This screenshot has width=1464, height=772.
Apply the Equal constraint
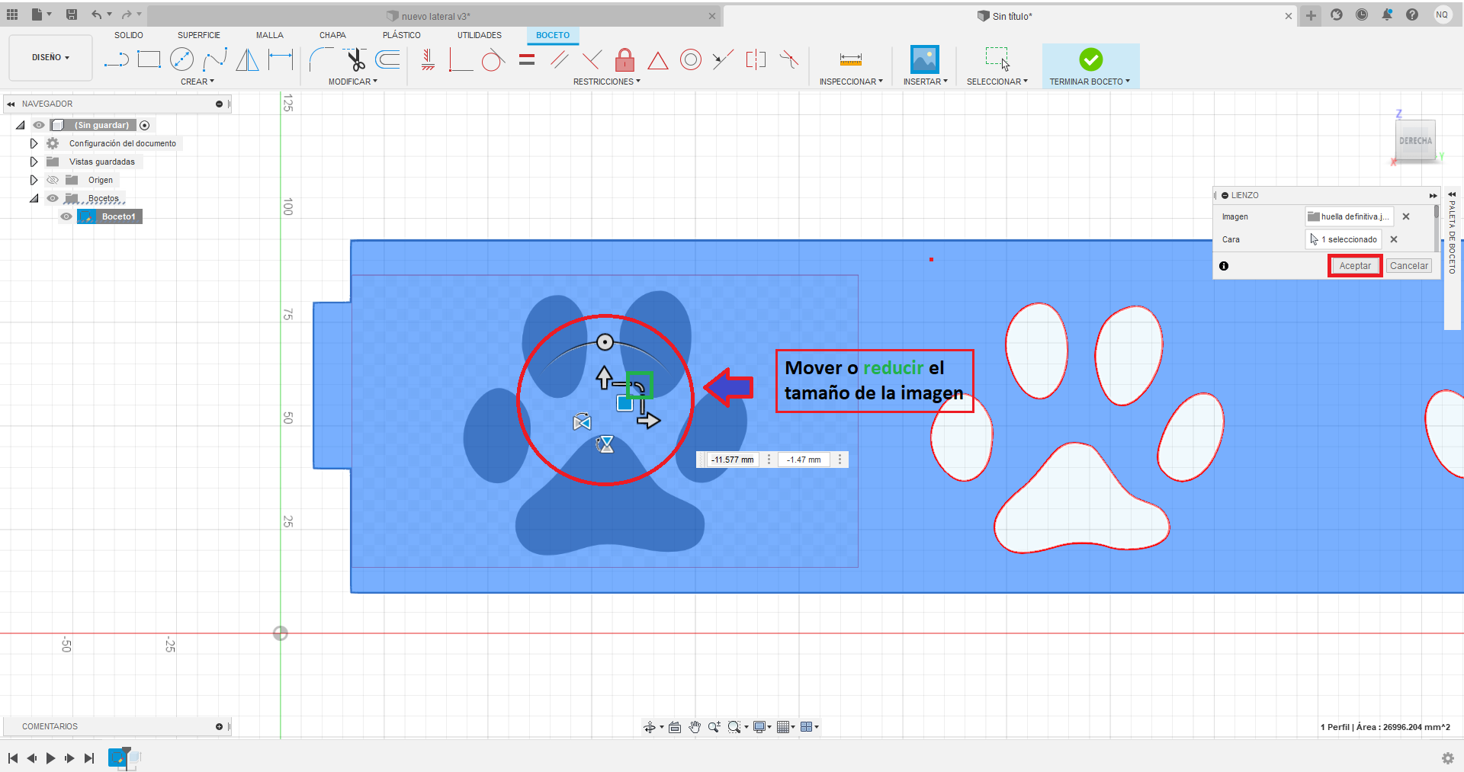(x=527, y=59)
